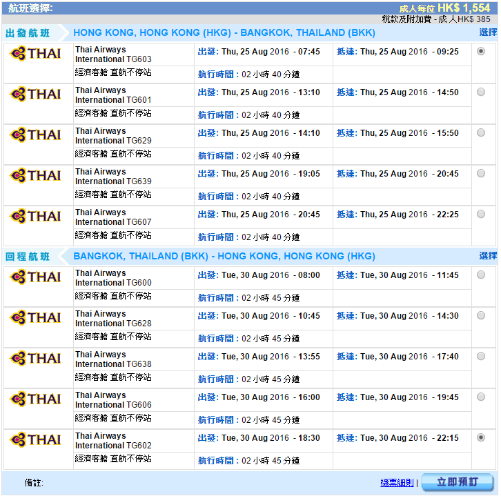Choose return flight TG602 radio button

pos(481,437)
